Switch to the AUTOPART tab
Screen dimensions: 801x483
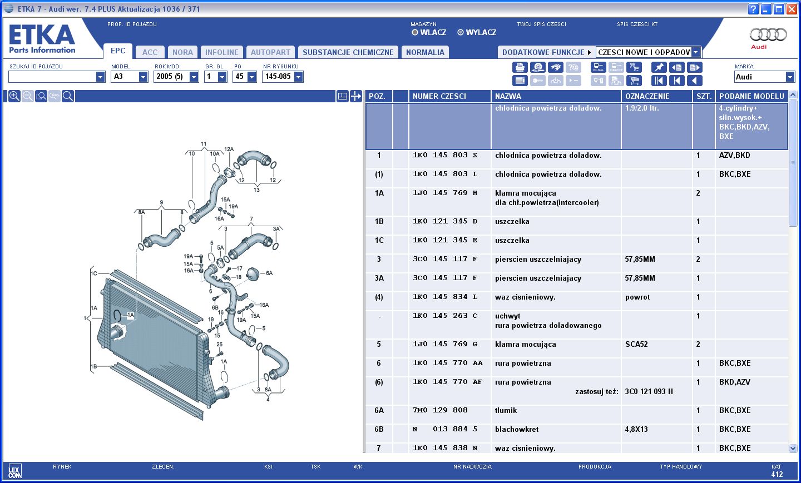coord(270,52)
